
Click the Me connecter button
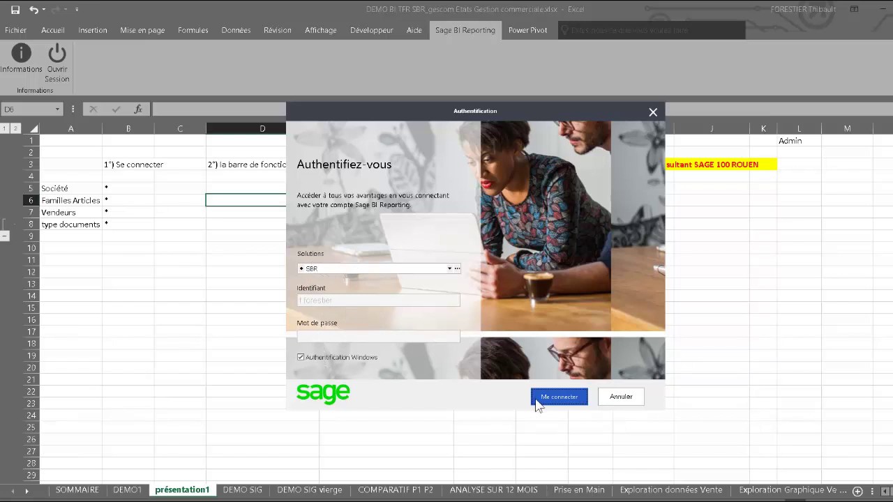tap(559, 397)
